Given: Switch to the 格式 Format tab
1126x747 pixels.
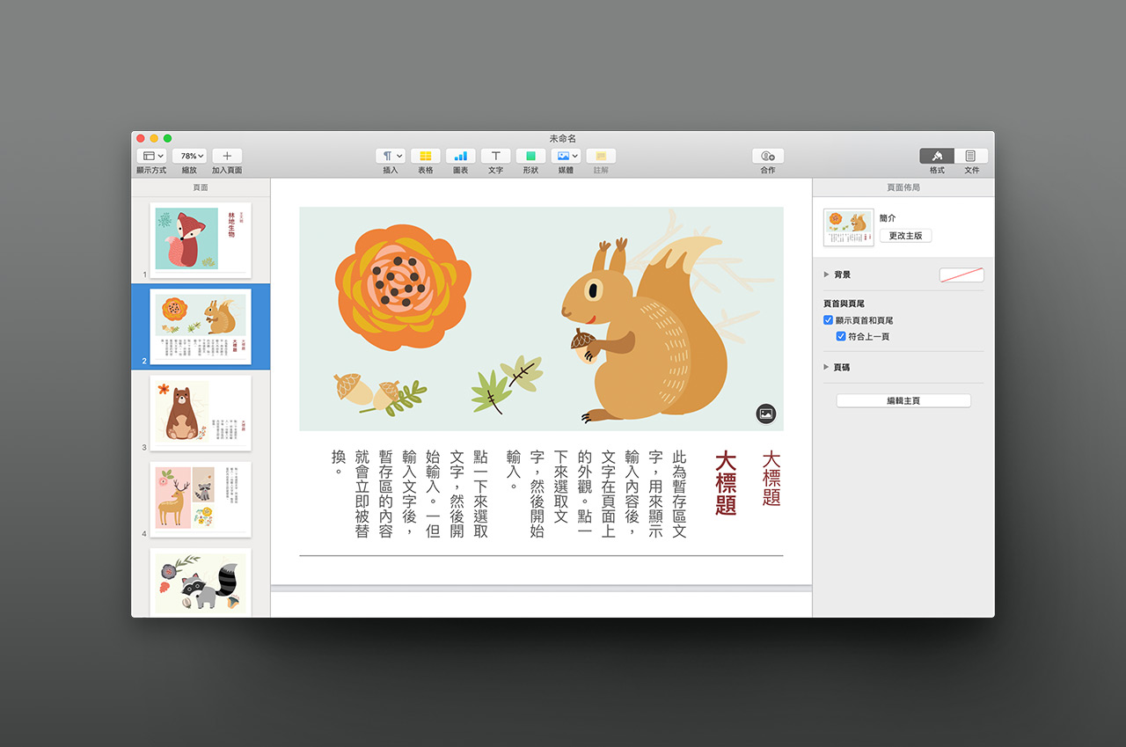Looking at the screenshot, I should [937, 156].
